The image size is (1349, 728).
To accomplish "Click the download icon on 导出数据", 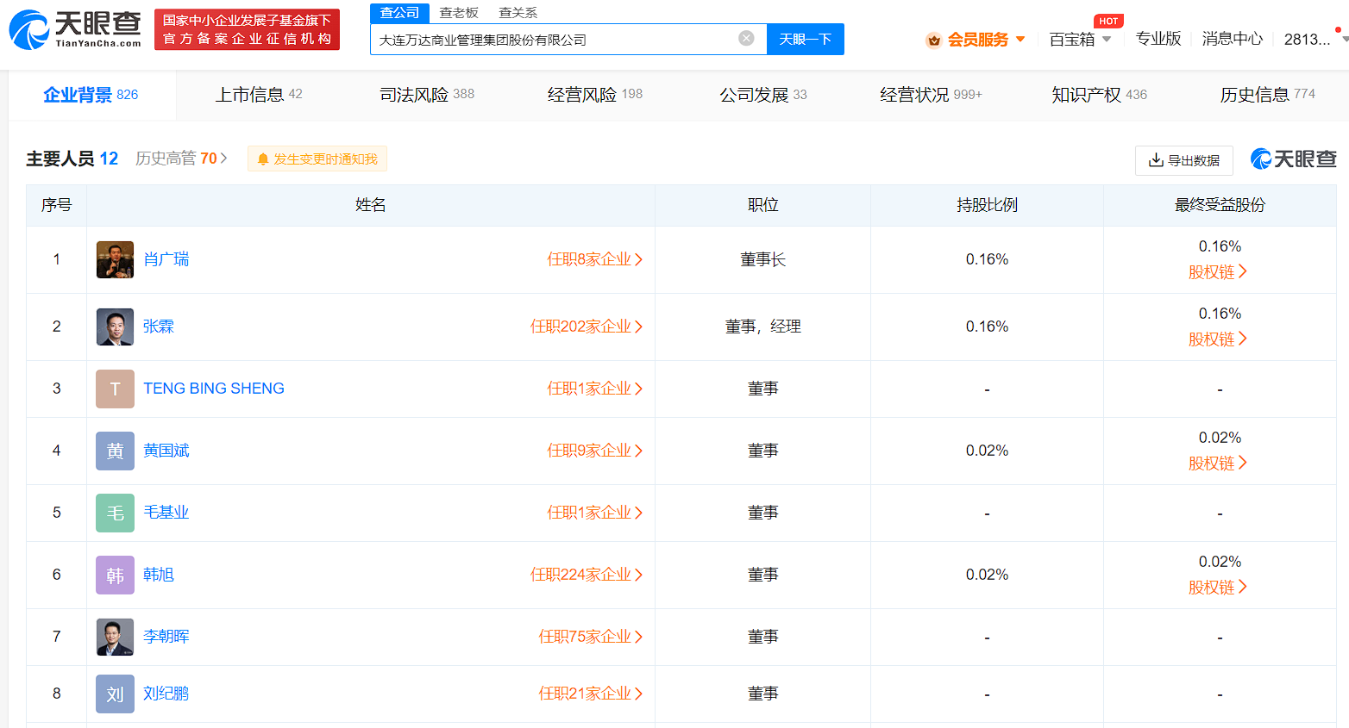I will point(1158,160).
